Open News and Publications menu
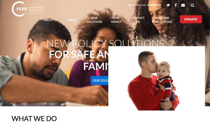The image size is (210, 123). coord(162,20)
